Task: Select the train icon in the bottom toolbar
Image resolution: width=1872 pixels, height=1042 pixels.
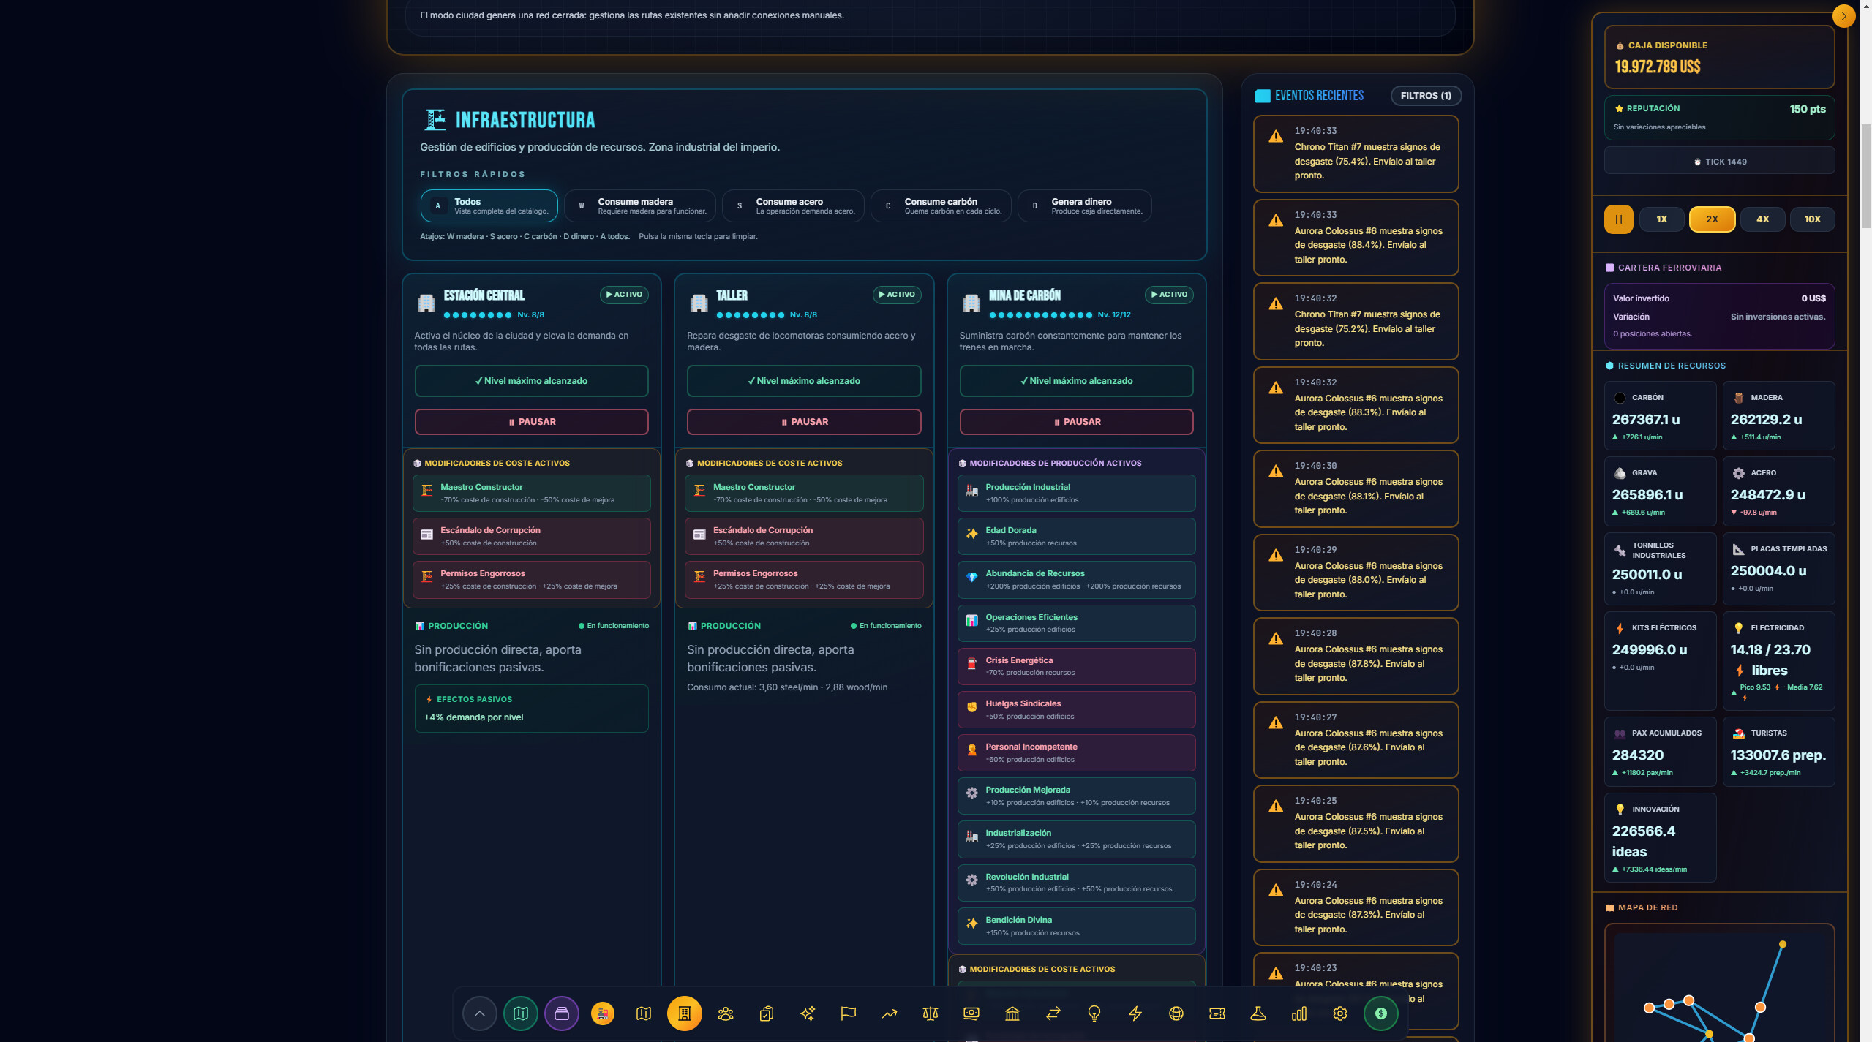Action: coord(602,1013)
